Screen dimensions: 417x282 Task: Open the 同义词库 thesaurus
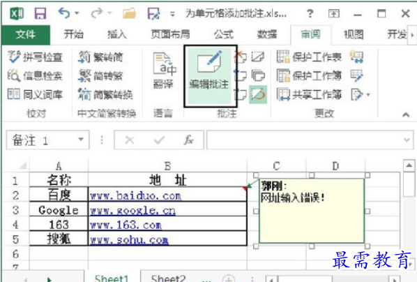(35, 94)
